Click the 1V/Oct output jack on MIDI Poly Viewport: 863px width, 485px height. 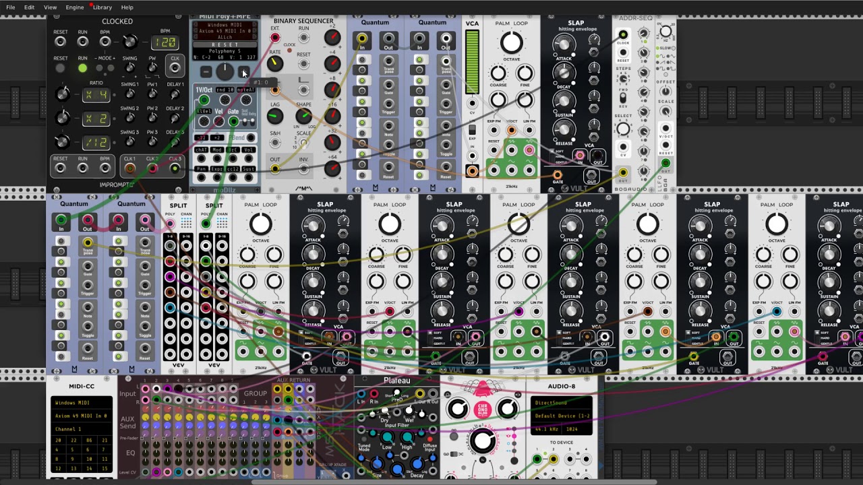pos(204,100)
